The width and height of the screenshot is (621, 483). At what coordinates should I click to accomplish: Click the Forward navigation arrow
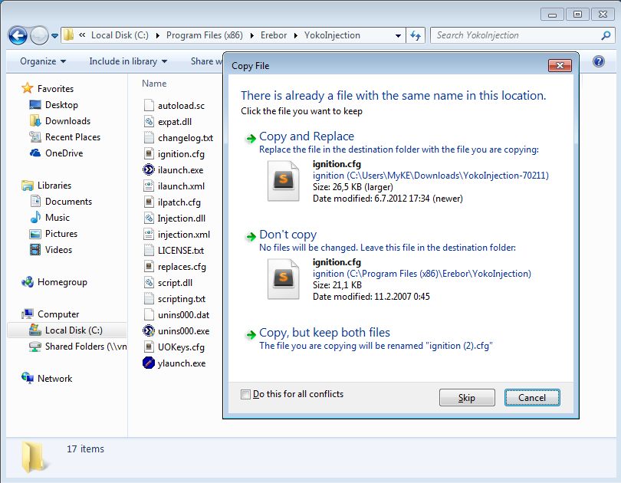39,35
